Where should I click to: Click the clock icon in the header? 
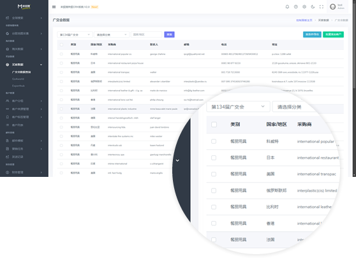296,7
